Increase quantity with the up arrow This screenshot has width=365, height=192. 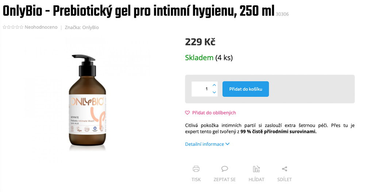[214, 85]
